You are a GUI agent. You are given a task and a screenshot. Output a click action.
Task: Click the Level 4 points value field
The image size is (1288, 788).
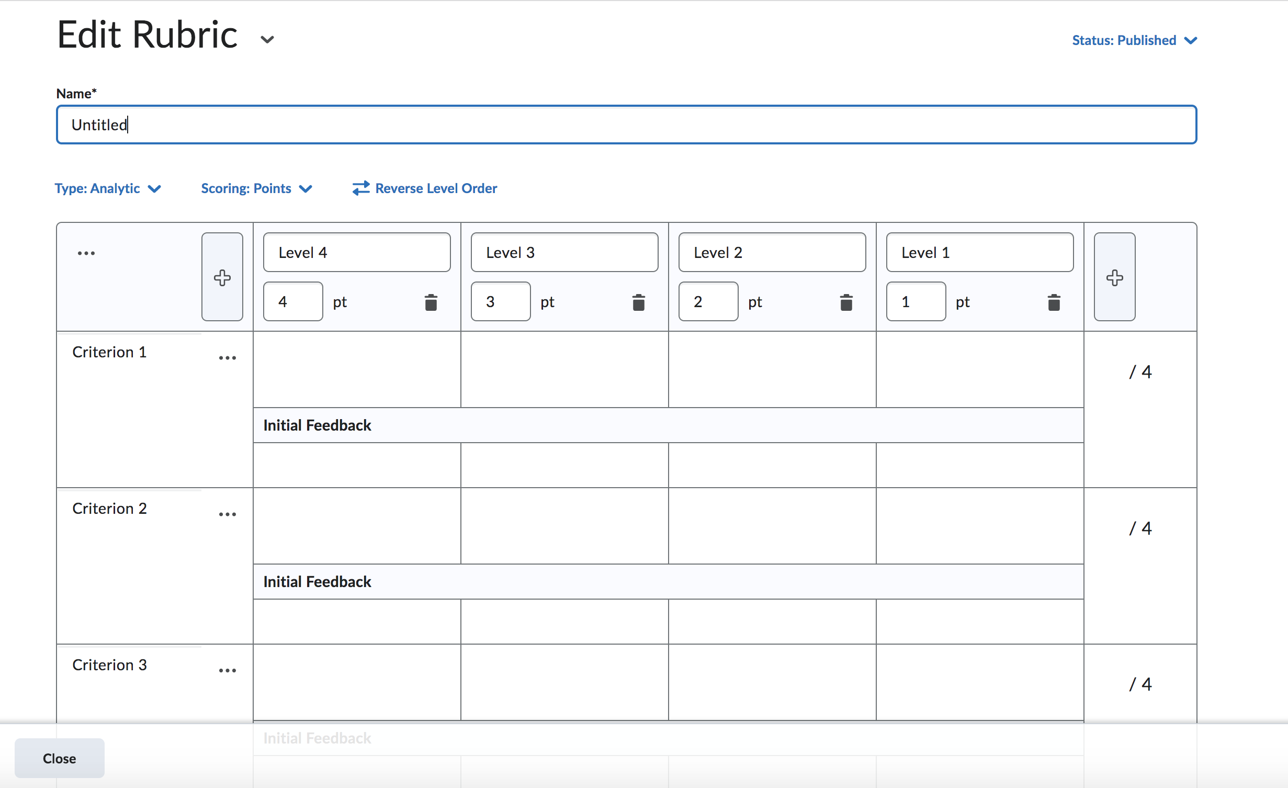[x=292, y=302]
